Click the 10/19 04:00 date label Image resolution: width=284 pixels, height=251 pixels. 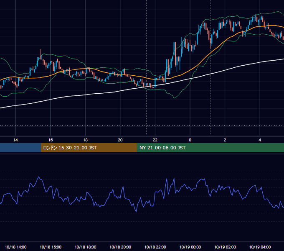point(260,247)
